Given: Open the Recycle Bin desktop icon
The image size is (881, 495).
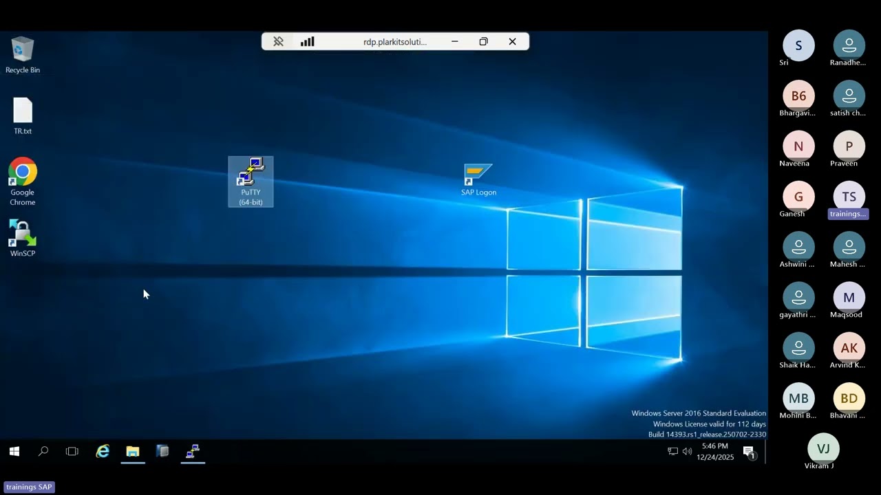Looking at the screenshot, I should [23, 55].
